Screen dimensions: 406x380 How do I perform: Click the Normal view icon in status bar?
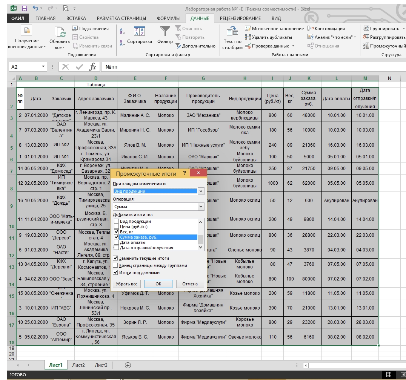pyautogui.click(x=389, y=374)
